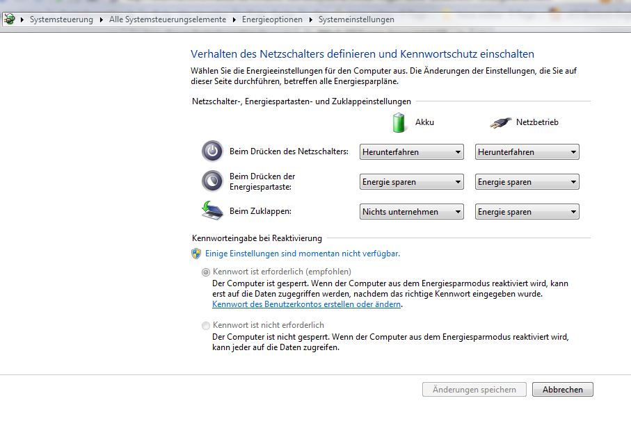Open Kennwort des Benutzerkontos erstellen oder ändern link
This screenshot has height=430, width=631.
click(306, 304)
